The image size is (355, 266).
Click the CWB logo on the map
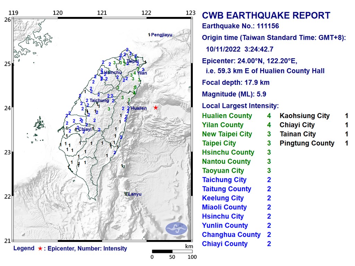click(x=176, y=228)
